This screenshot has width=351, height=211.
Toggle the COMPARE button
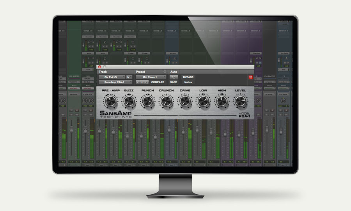point(158,82)
